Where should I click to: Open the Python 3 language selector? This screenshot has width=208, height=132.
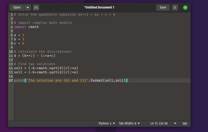pyautogui.click(x=107, y=123)
